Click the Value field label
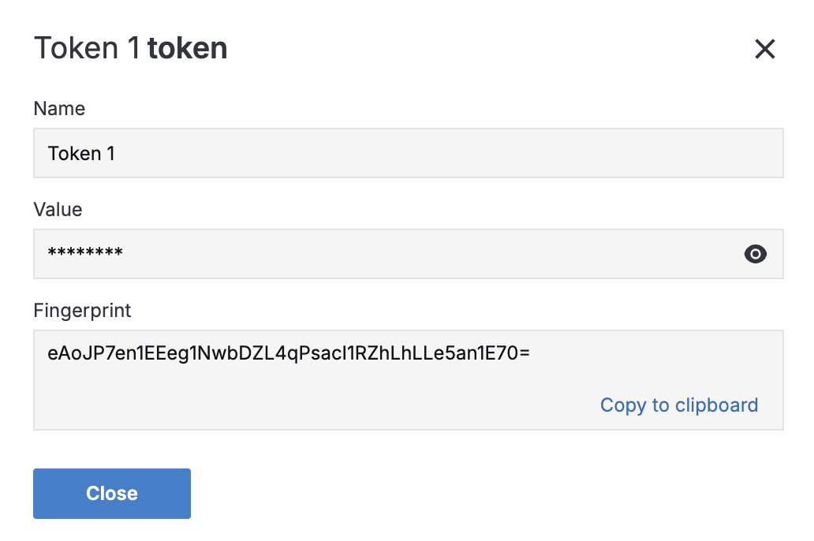The image size is (814, 541). tap(58, 209)
